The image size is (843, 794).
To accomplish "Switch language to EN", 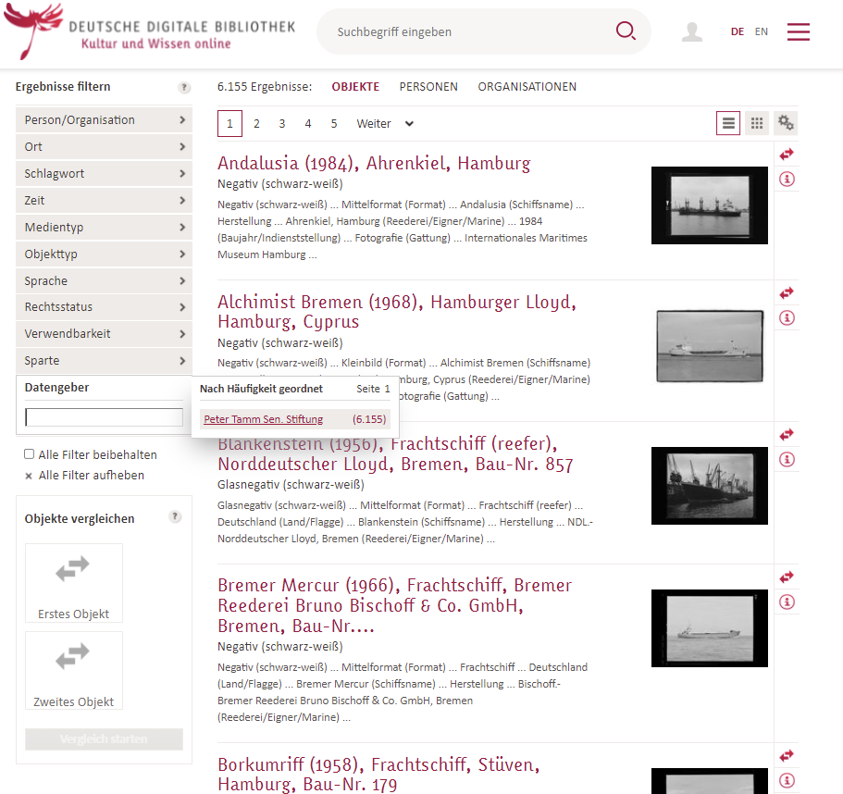I will click(x=761, y=31).
